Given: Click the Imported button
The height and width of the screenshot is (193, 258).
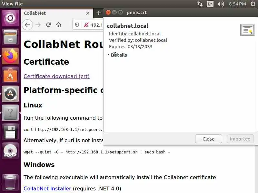Looking at the screenshot, I should pyautogui.click(x=240, y=139).
